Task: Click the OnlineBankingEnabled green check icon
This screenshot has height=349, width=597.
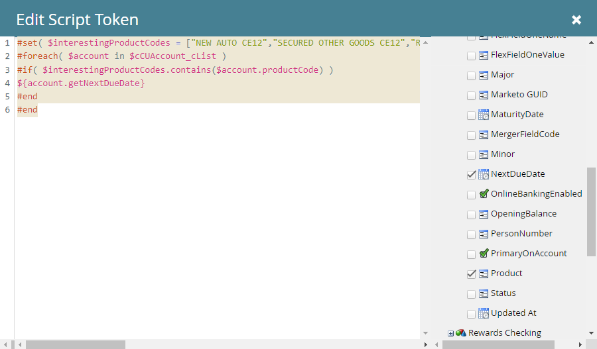Action: (484, 194)
